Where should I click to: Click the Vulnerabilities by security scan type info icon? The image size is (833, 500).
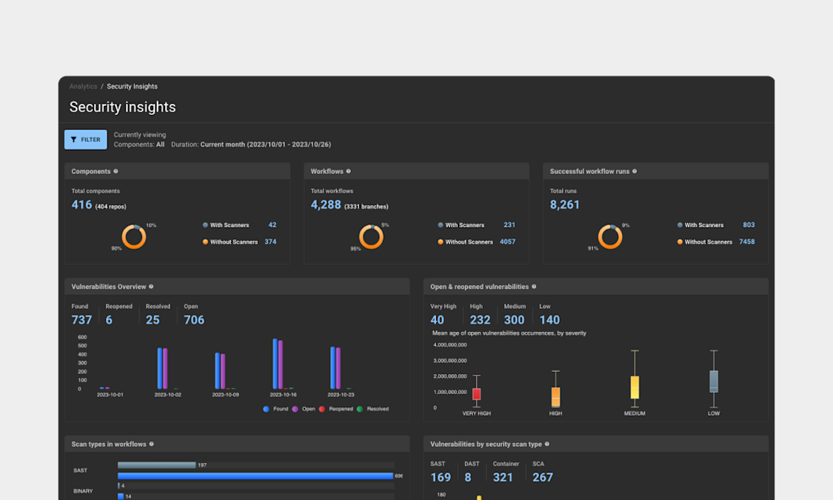(x=546, y=444)
